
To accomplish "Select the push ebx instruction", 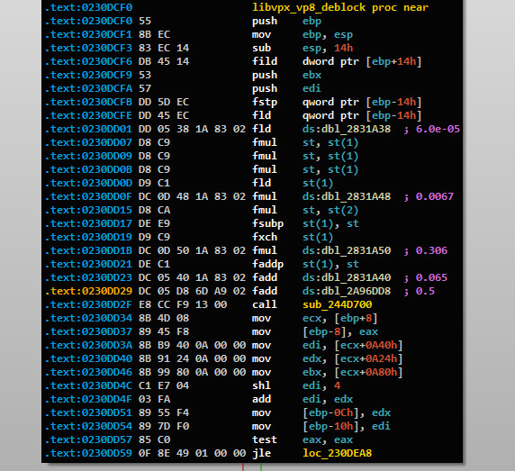I will [x=286, y=75].
